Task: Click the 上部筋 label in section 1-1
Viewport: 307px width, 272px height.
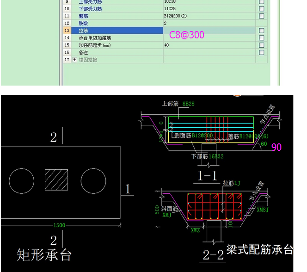Action: coord(170,104)
